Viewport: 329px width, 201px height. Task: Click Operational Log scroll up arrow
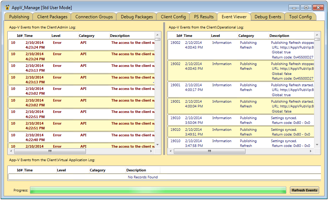click(317, 35)
